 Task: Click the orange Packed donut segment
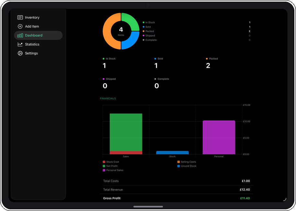(107, 31)
